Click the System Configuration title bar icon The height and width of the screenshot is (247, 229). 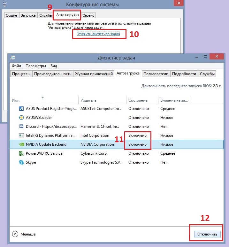coord(4,4)
